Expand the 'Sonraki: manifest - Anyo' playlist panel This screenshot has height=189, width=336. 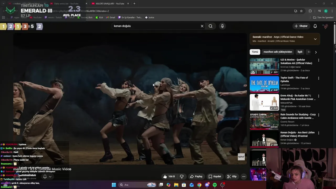(x=315, y=39)
